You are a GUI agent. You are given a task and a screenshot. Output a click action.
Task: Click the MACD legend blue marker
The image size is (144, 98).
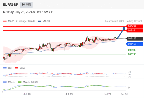(5, 82)
